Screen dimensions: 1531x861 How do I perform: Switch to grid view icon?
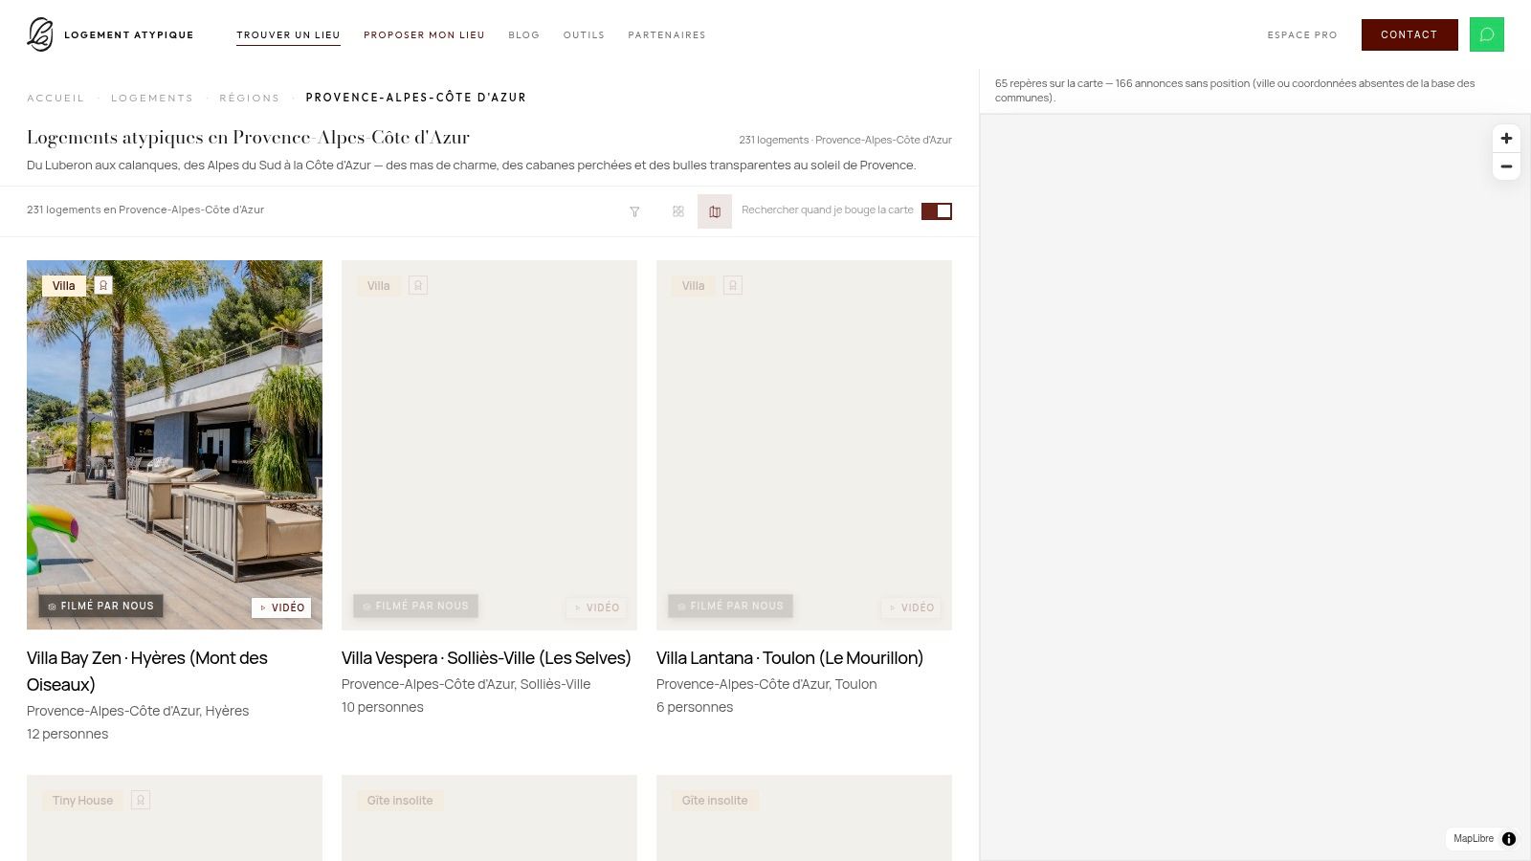click(x=678, y=211)
